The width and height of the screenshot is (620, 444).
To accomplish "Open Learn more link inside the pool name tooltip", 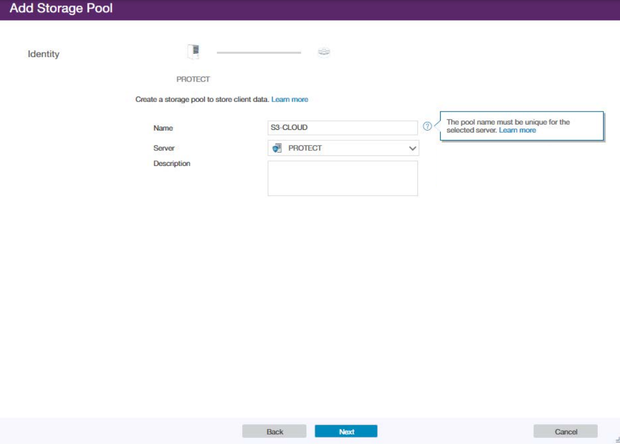I will coord(517,130).
